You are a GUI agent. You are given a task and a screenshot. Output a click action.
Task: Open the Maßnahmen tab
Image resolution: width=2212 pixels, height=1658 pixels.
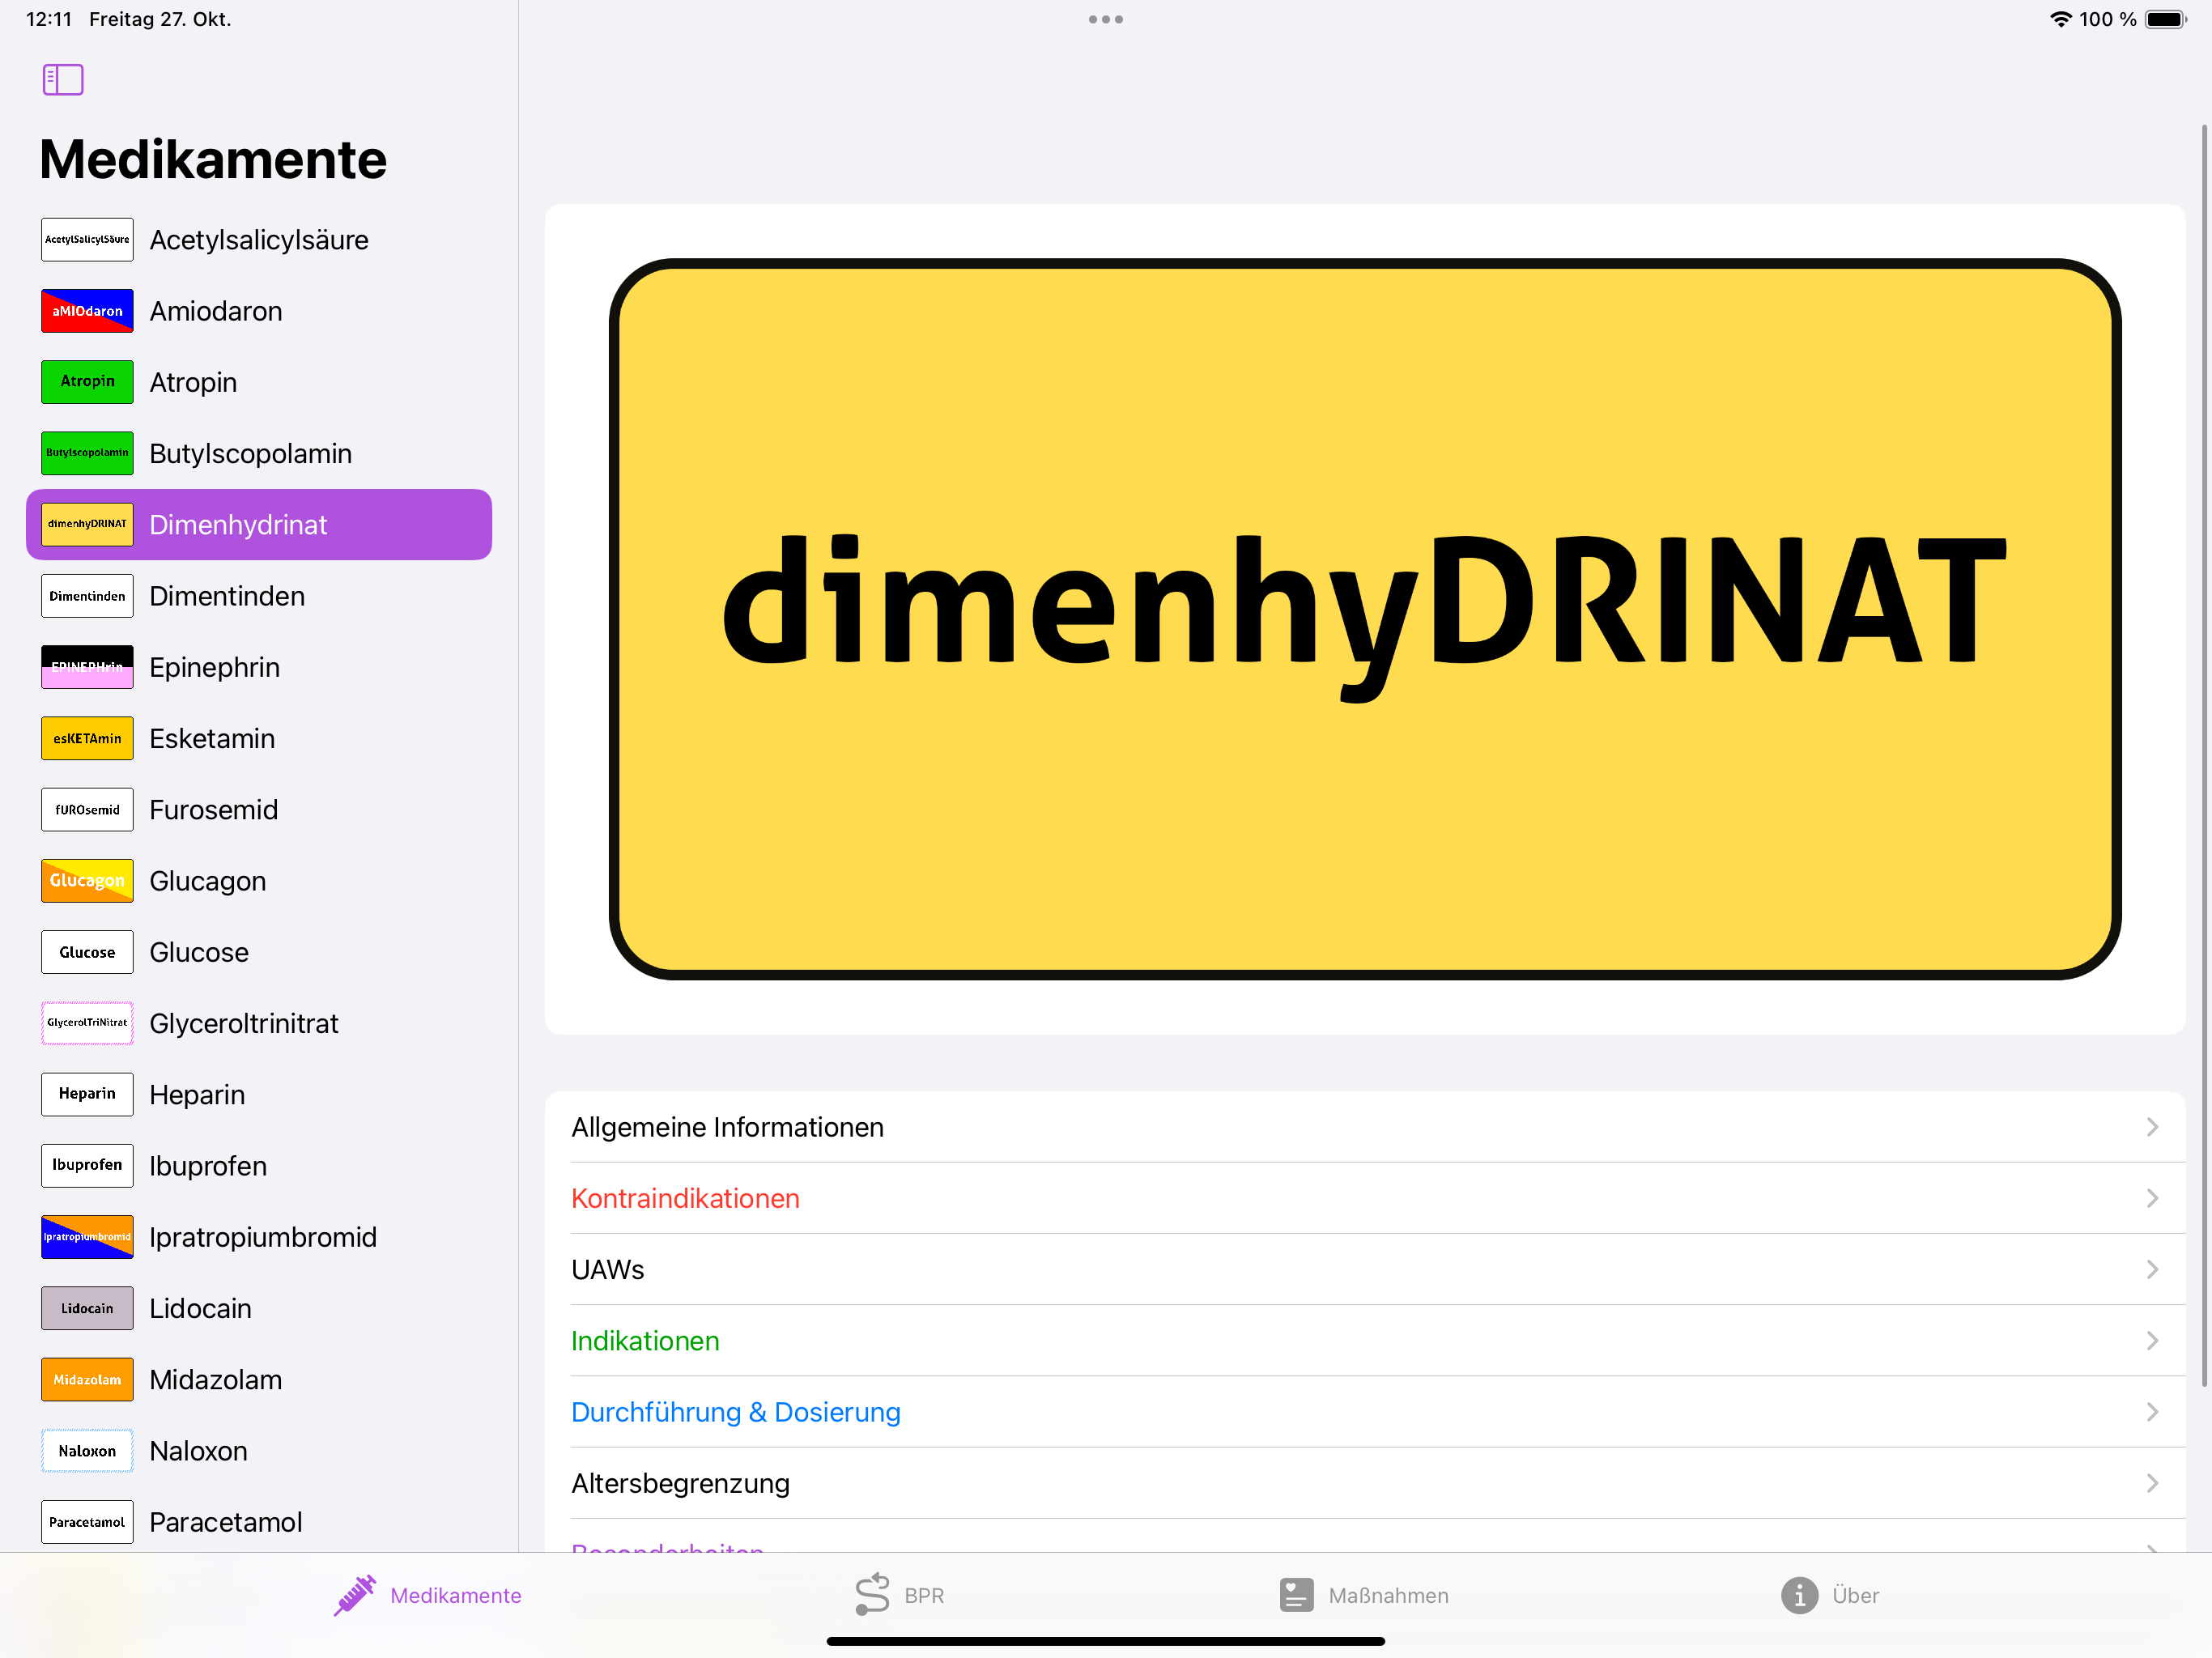1364,1595
